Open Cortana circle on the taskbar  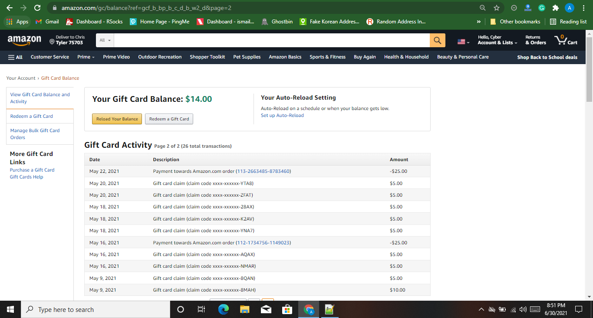click(x=181, y=309)
